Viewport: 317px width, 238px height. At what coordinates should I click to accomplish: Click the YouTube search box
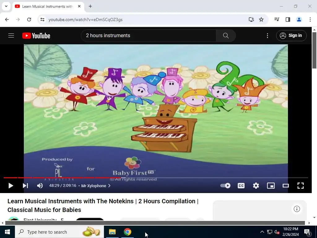(x=149, y=36)
